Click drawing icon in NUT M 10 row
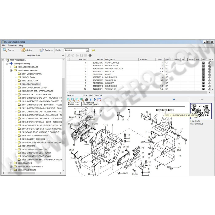 point(203,72)
